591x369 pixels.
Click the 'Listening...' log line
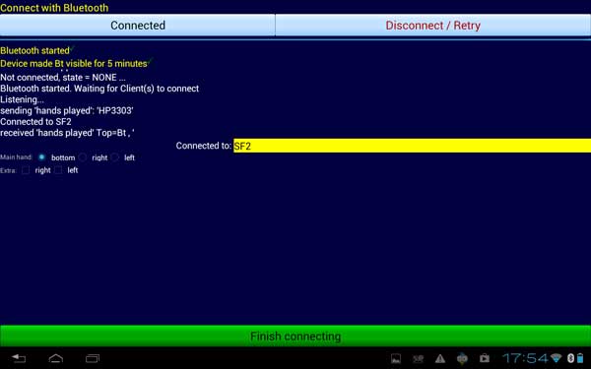click(x=22, y=99)
